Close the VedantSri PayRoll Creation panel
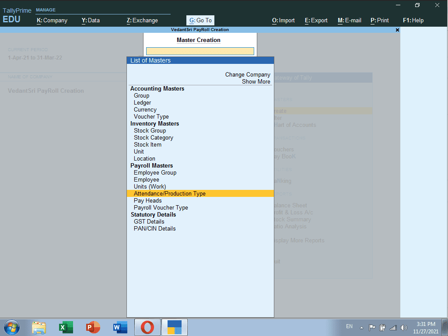The height and width of the screenshot is (336, 448). coord(397,30)
